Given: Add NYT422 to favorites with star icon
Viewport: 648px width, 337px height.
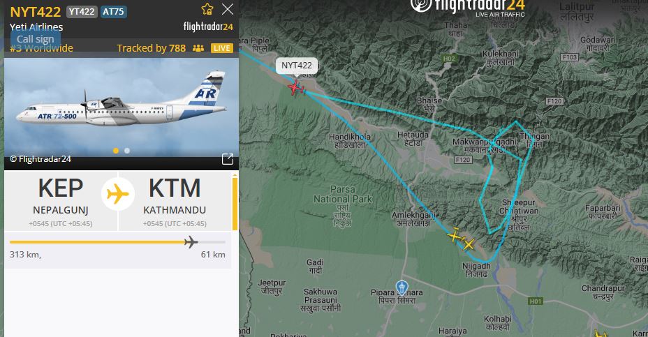Looking at the screenshot, I should click(x=207, y=9).
